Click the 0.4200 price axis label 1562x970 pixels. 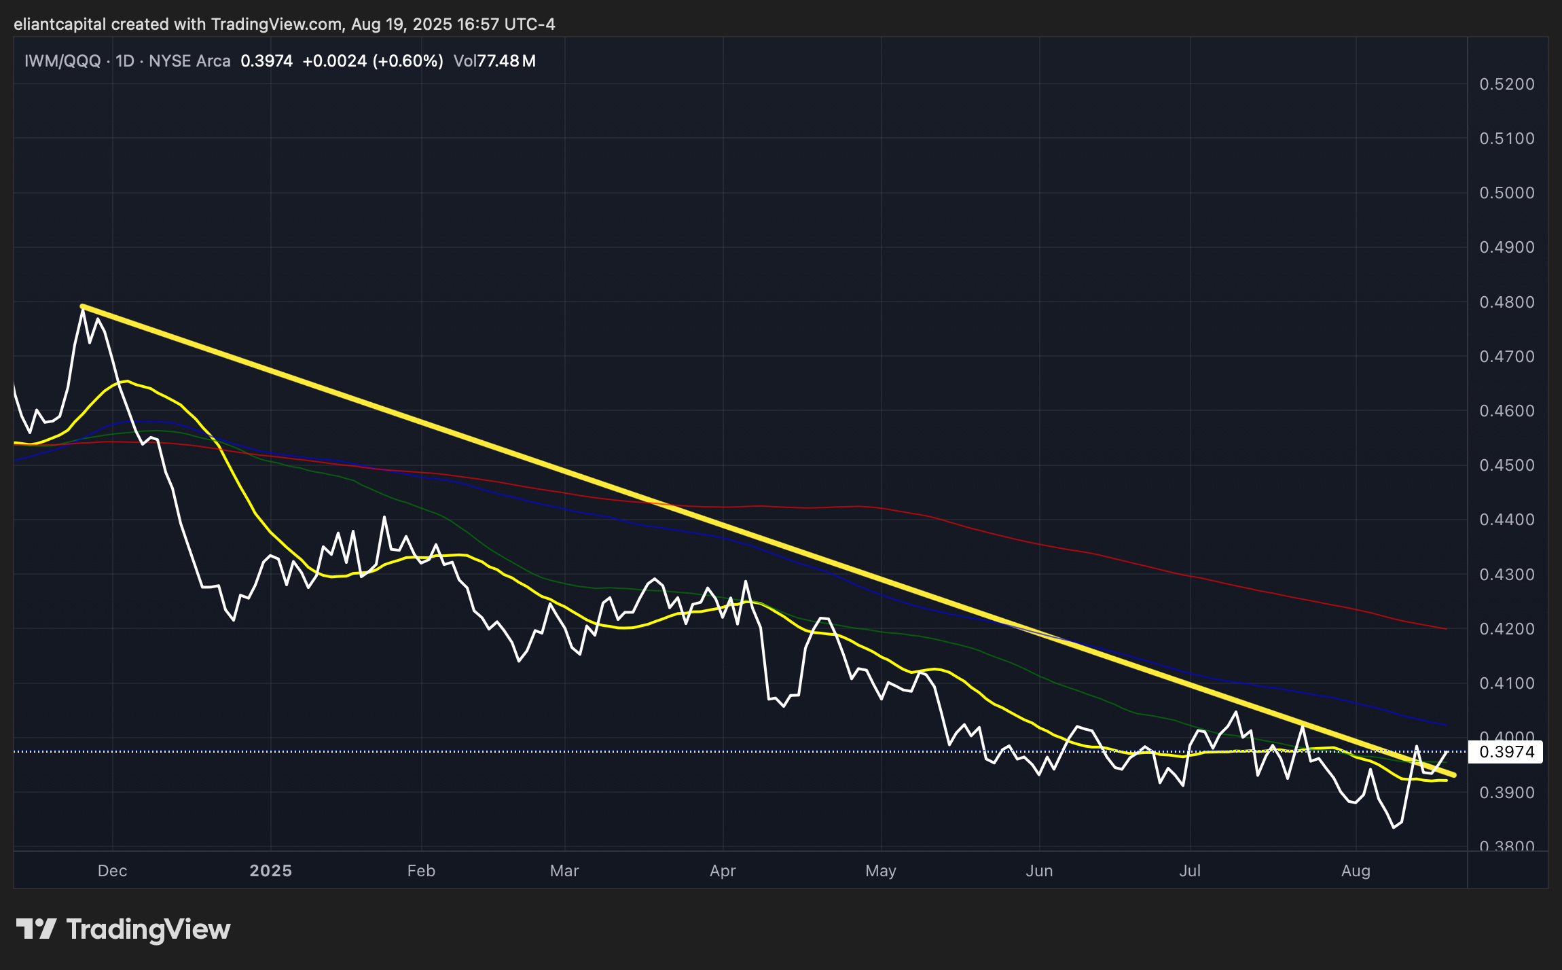1506,629
